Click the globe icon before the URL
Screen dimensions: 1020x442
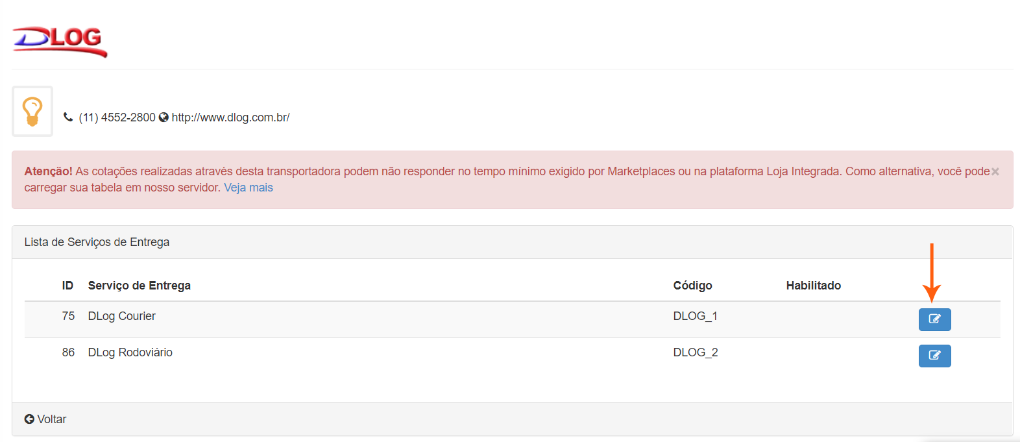click(x=164, y=117)
